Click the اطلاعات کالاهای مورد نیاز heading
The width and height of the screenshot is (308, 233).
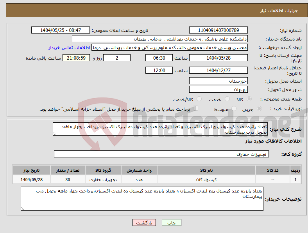coord(273,141)
